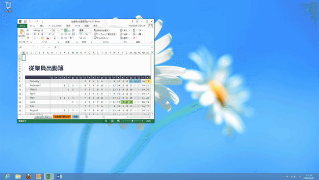This screenshot has width=319, height=180.
Task: Toggle Bold formatting
Action: pos(35,34)
